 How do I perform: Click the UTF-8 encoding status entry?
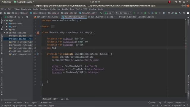(x=167, y=106)
